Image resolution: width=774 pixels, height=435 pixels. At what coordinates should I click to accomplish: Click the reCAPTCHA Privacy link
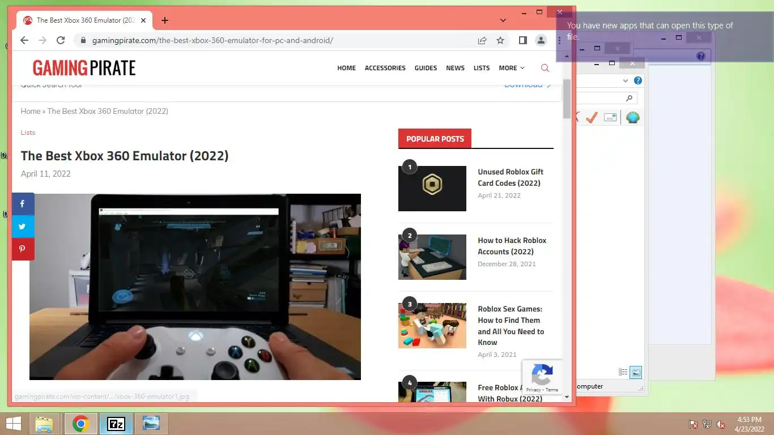click(x=533, y=390)
